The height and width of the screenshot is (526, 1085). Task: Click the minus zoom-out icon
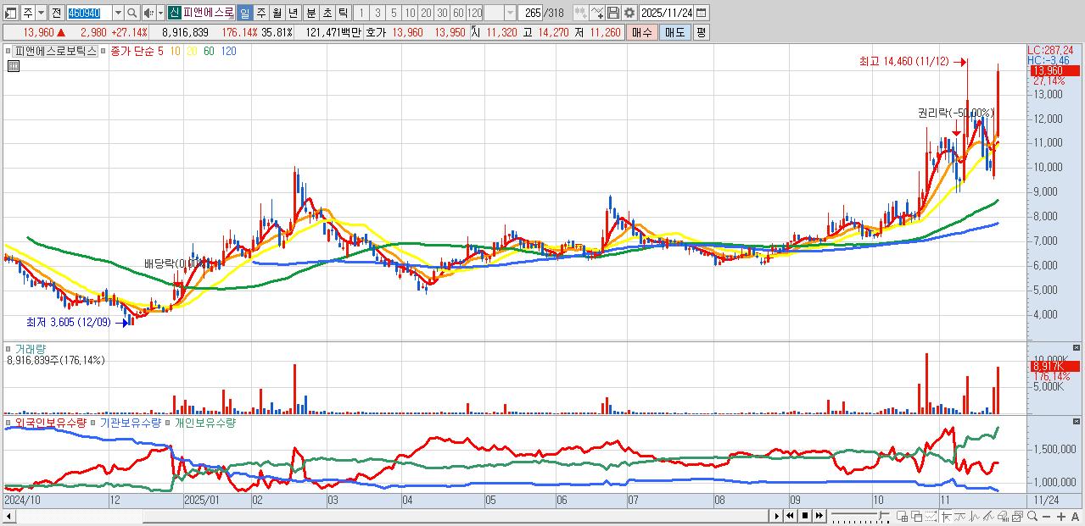point(1046,516)
